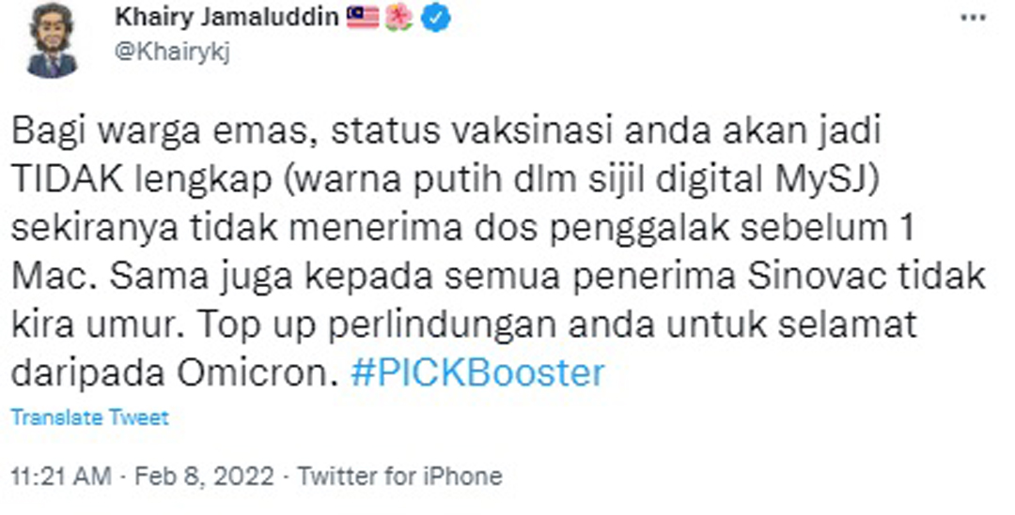Click the phrase status vaksinasi
1015x515 pixels.
pyautogui.click(x=471, y=132)
